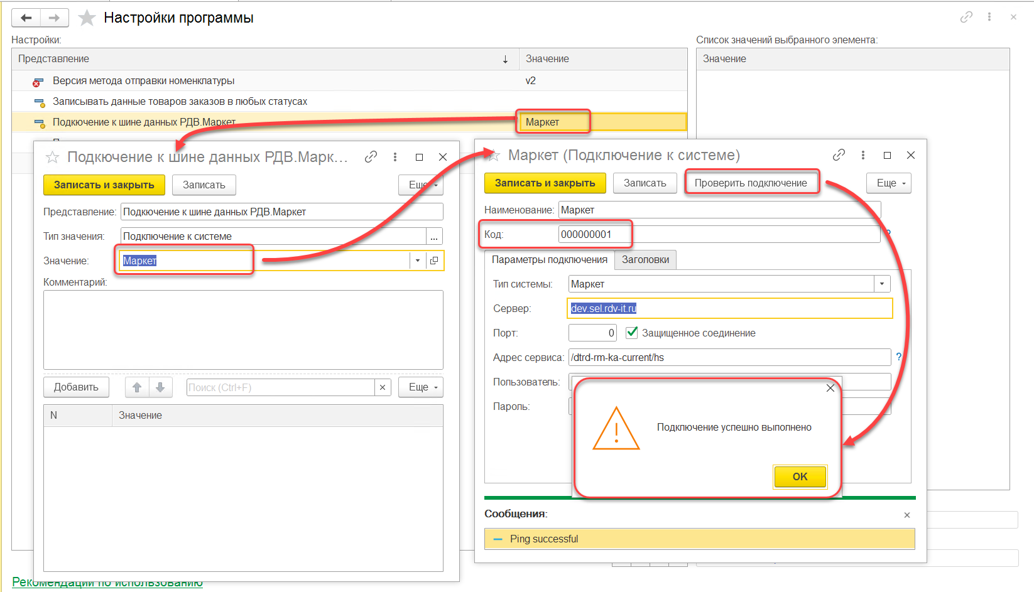Open selected Значение item via open icon

pyautogui.click(x=434, y=261)
